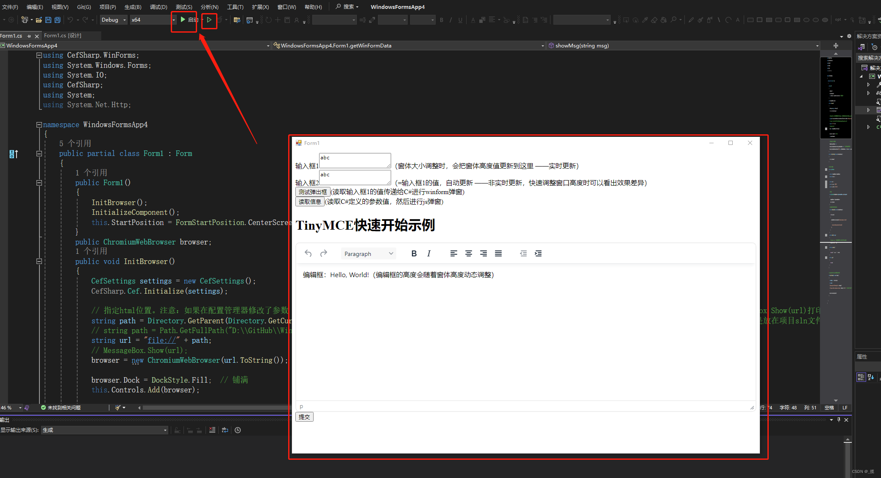Start debugging with the 启动 green play icon
The image size is (881, 478).
tap(183, 19)
